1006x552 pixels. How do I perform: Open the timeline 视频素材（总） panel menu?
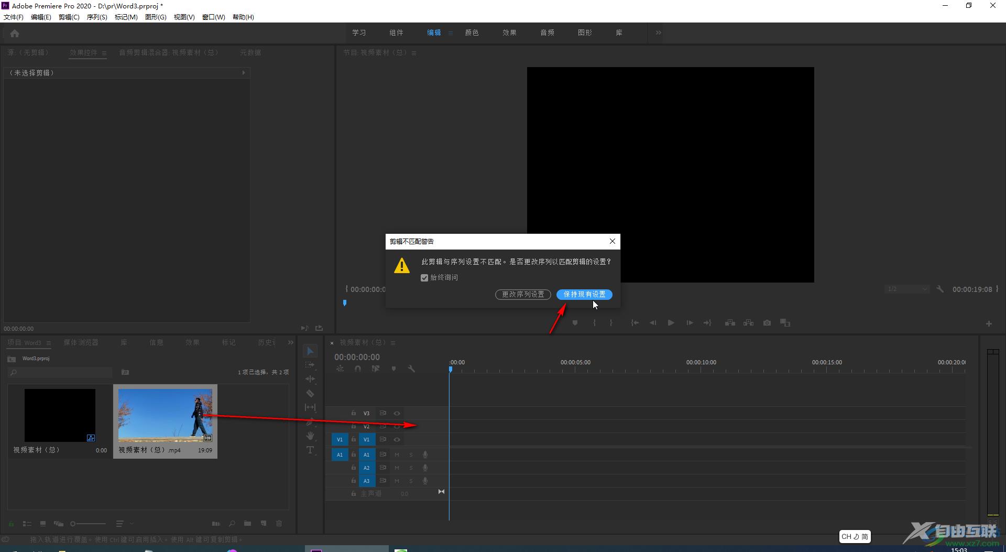coord(393,343)
